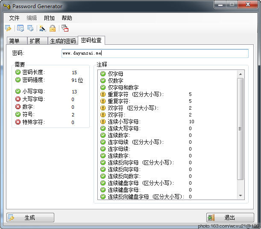Click the warning icon beside 重复字符（区分大小写）

(103, 94)
